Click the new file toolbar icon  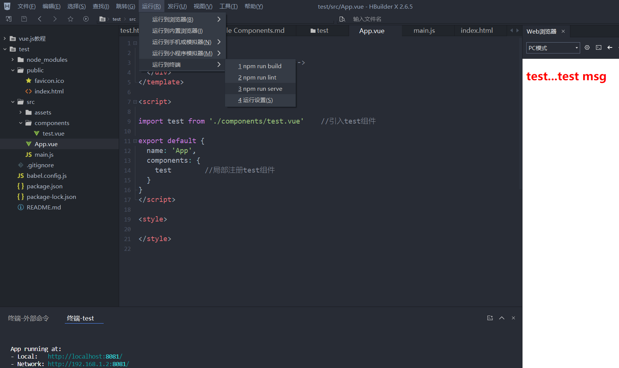pos(9,19)
